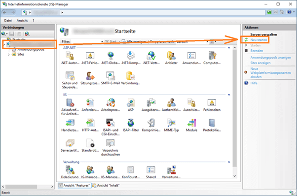Image resolution: width=297 pixels, height=196 pixels.
Task: Open Authentifizierung feature
Action: click(171, 105)
